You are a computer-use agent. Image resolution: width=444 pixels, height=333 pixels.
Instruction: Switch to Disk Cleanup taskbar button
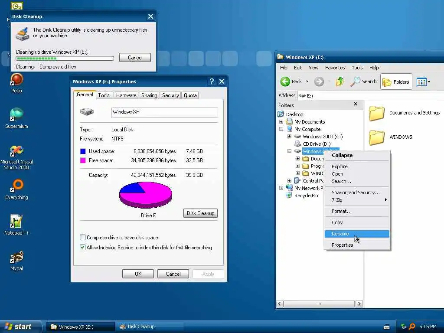tap(150, 327)
